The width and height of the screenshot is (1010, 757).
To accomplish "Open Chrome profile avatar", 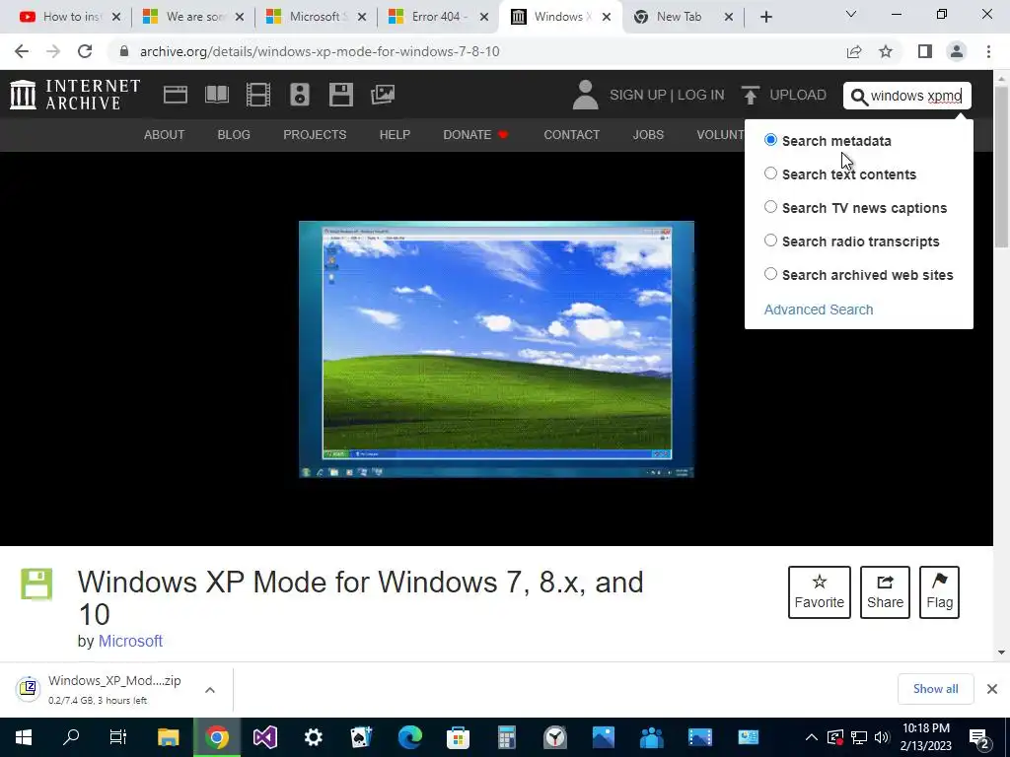I will (x=957, y=51).
